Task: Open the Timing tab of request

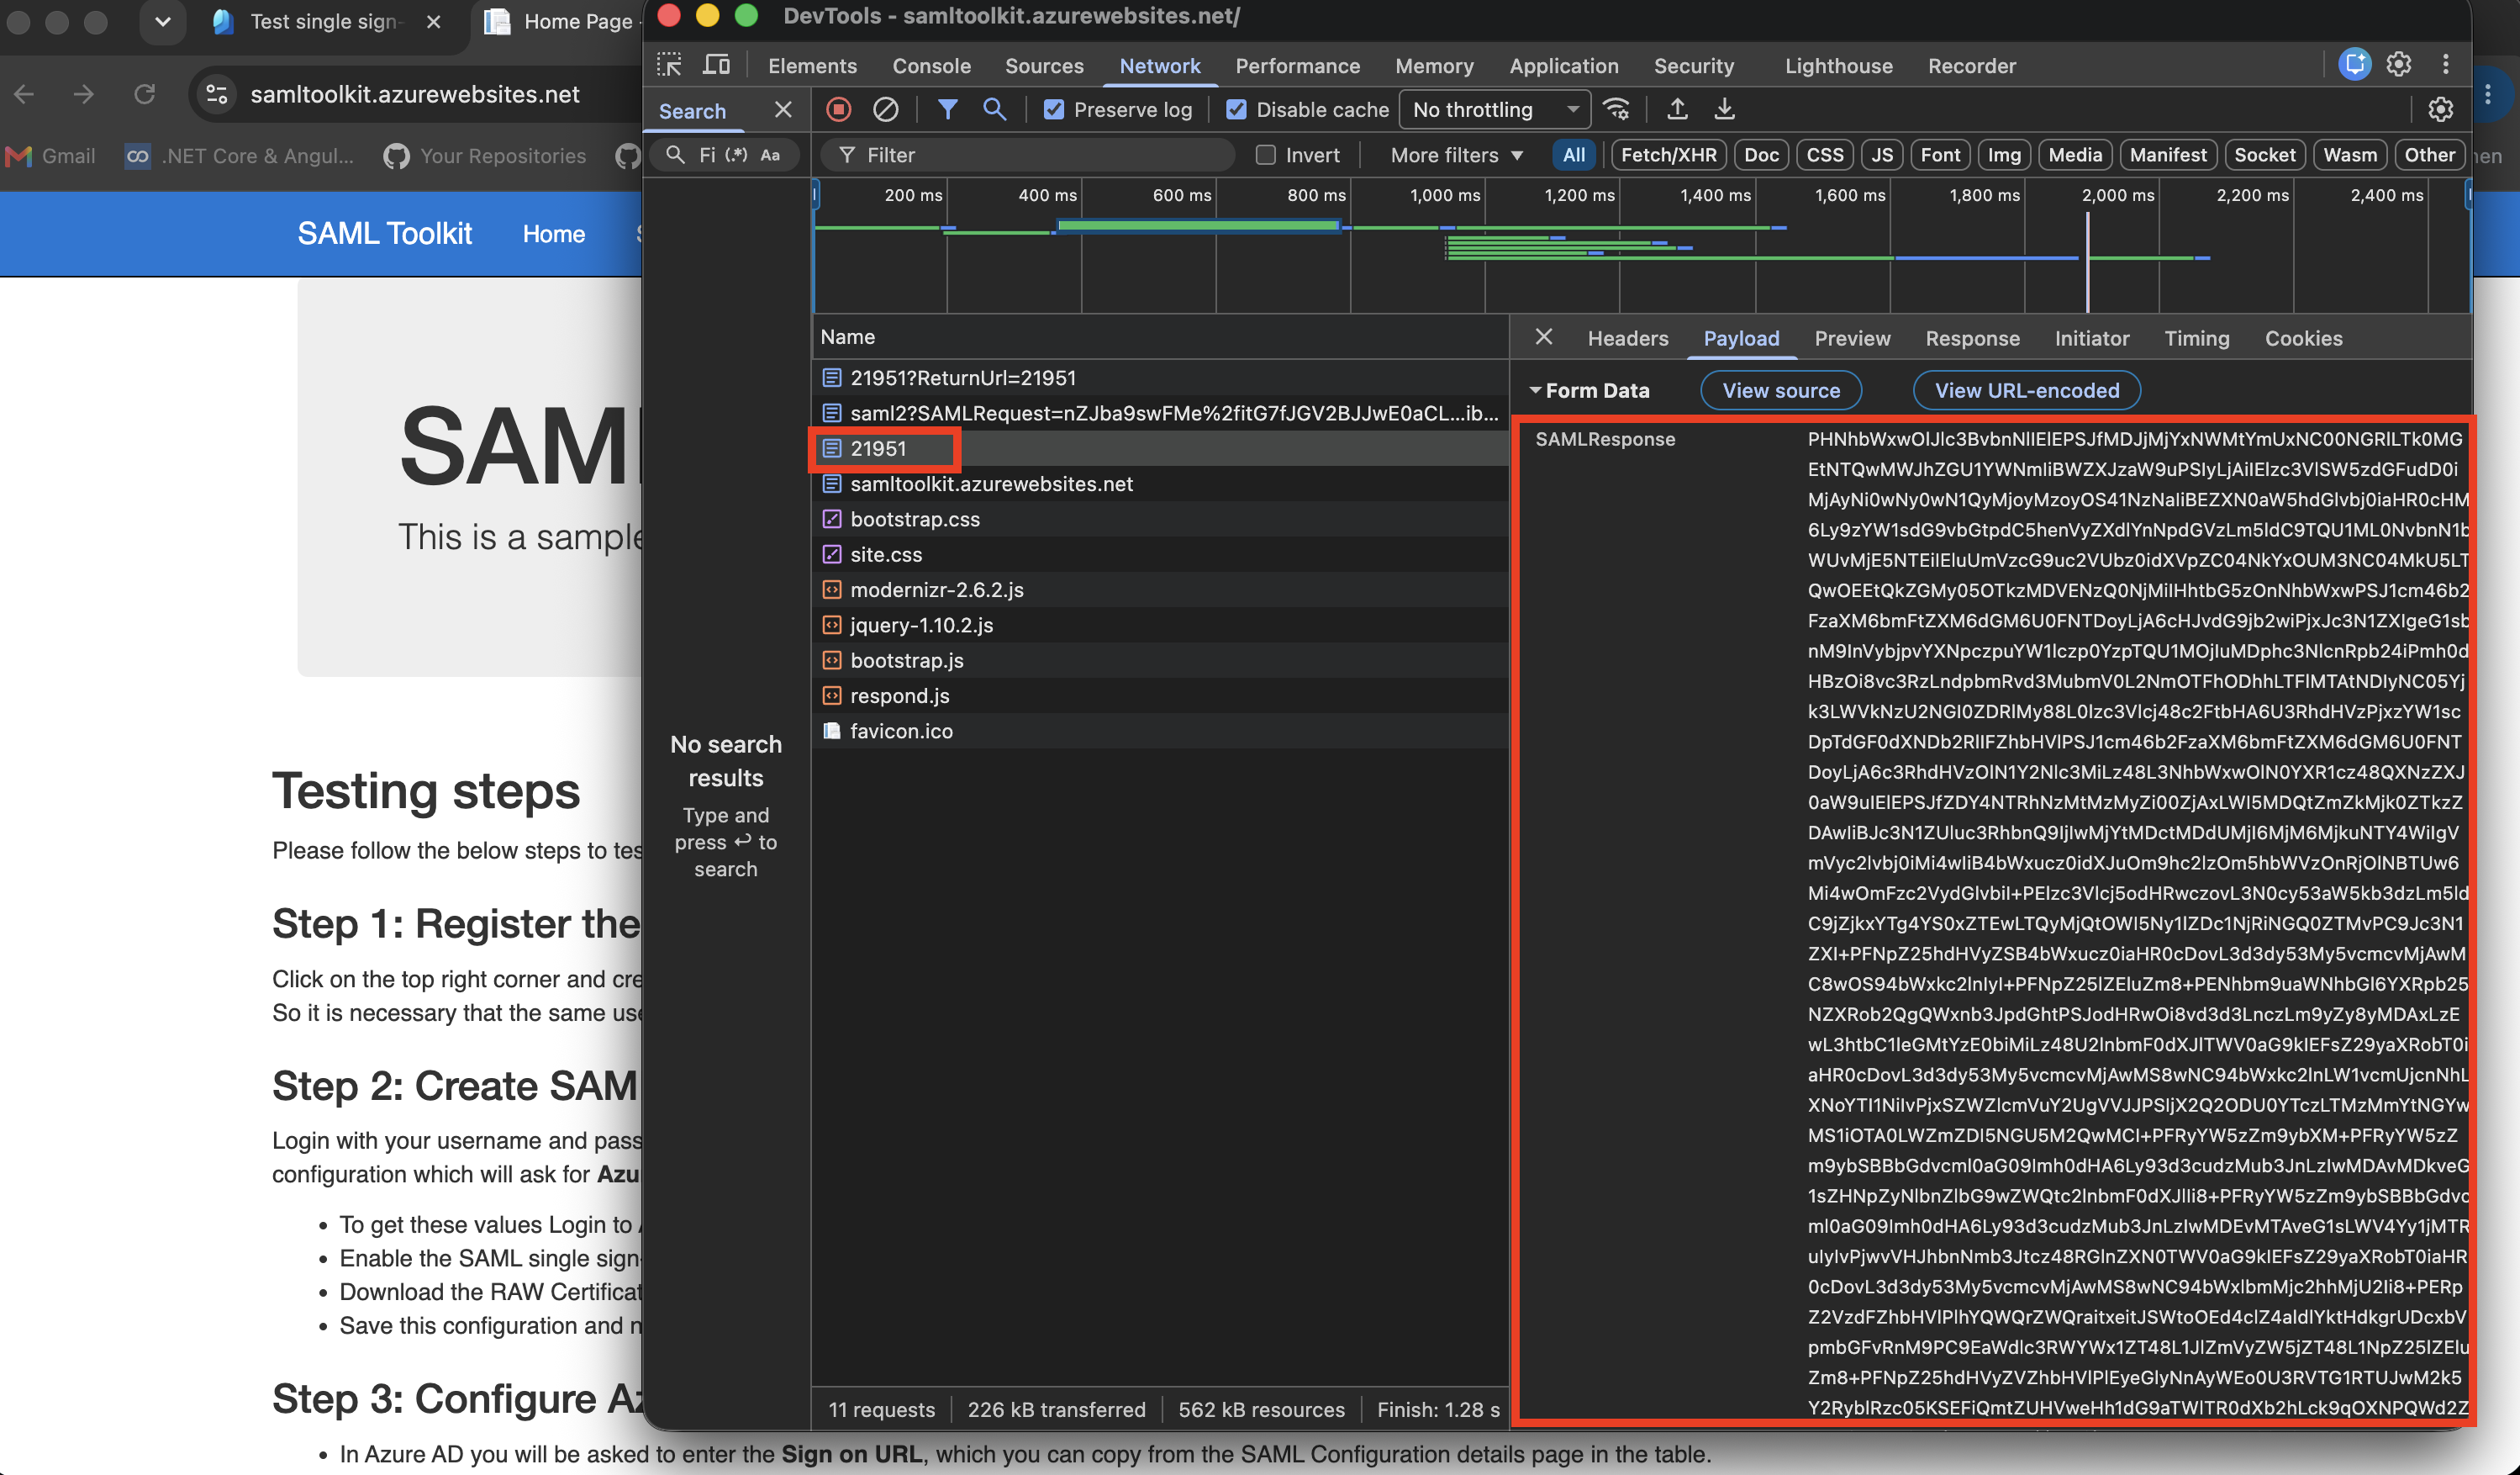Action: point(2196,338)
